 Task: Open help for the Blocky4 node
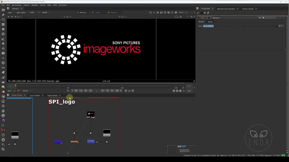coord(278,18)
